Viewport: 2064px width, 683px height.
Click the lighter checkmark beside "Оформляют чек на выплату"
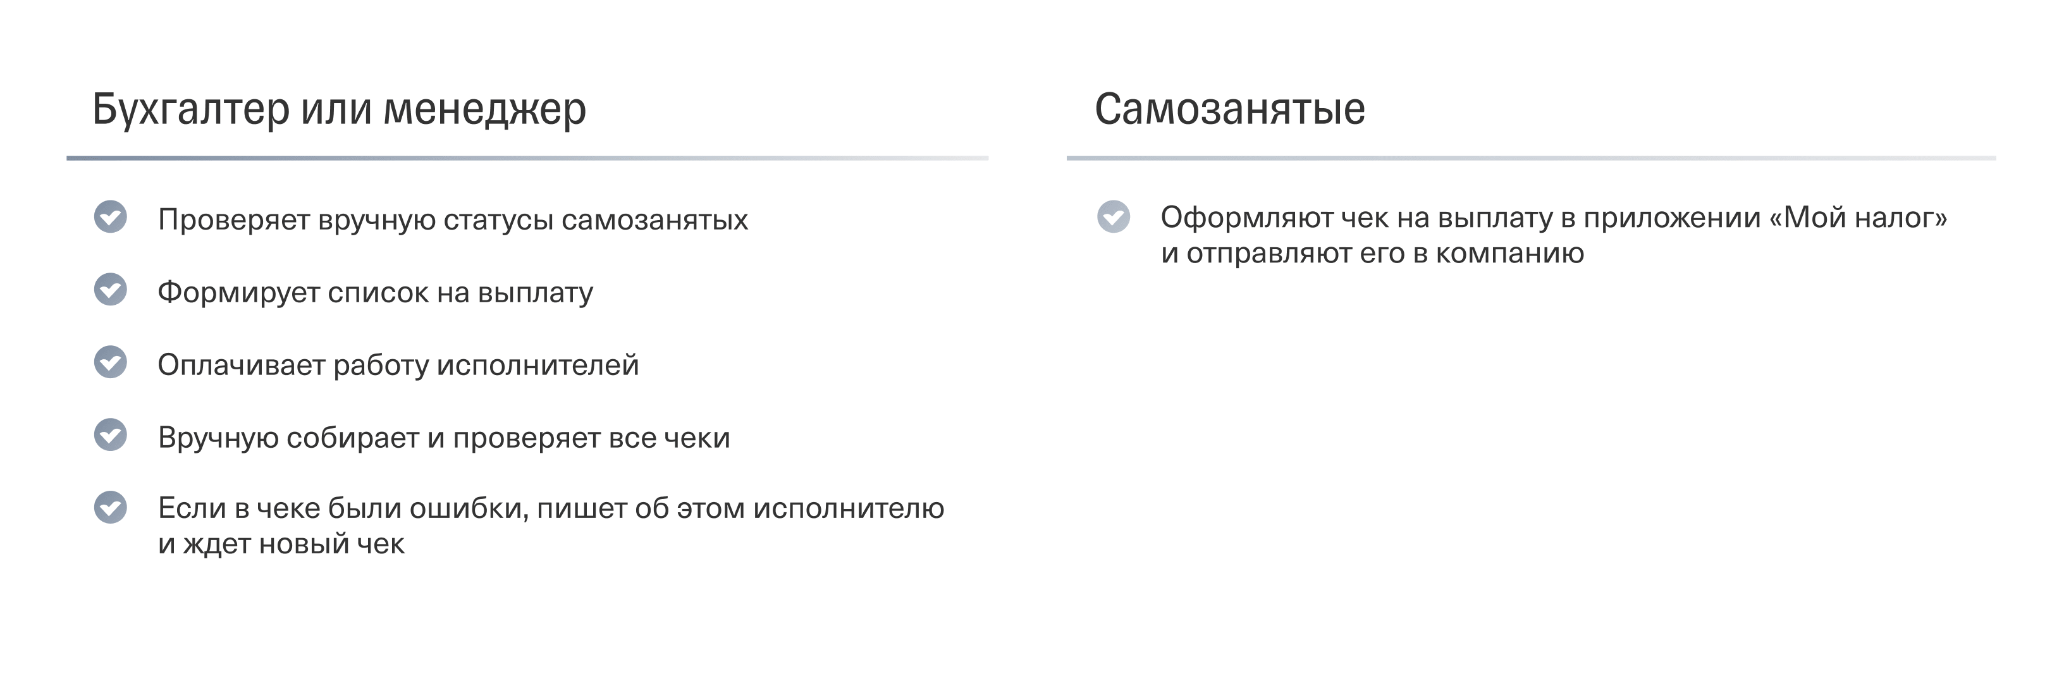point(1114,216)
